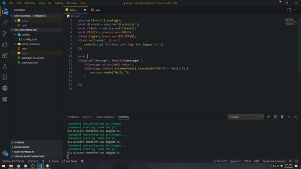Click the bot.js breadcrumb in editor

tap(74, 16)
